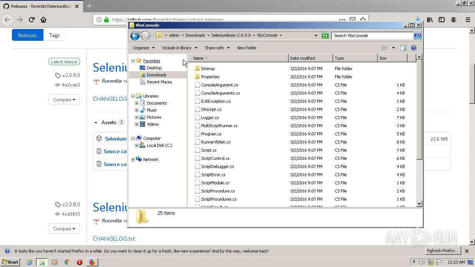This screenshot has height=267, width=475.
Task: Open view options dropdown arrow beside view icon
Action: click(x=393, y=48)
